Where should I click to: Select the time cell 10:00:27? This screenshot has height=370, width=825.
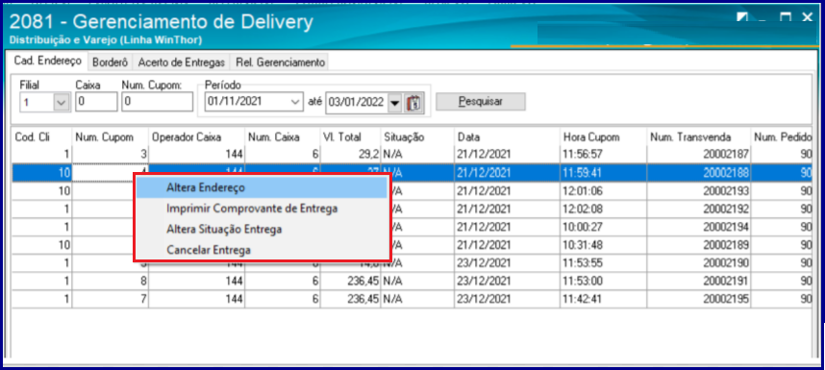point(604,227)
